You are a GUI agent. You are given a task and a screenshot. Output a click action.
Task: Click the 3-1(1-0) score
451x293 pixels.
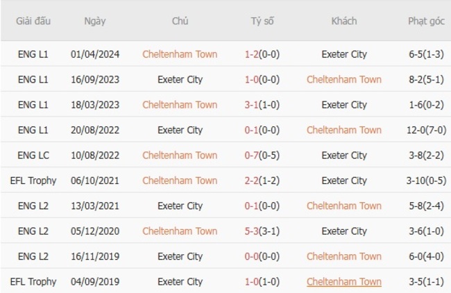point(262,105)
